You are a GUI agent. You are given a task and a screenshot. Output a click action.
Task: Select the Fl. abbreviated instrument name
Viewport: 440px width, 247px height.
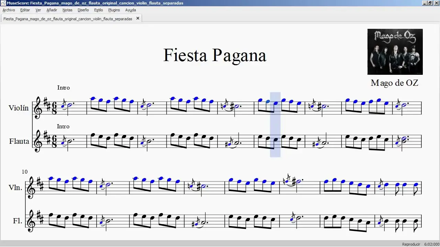coord(18,221)
